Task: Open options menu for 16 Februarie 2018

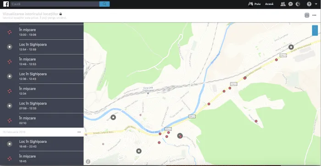Action: pos(79,132)
